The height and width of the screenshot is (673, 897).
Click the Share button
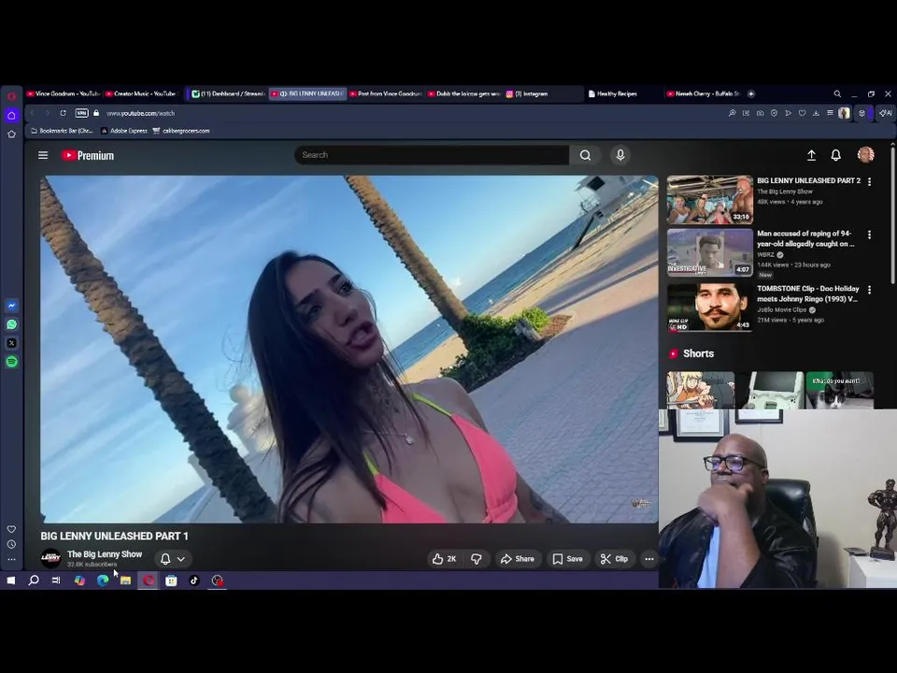[x=517, y=559]
